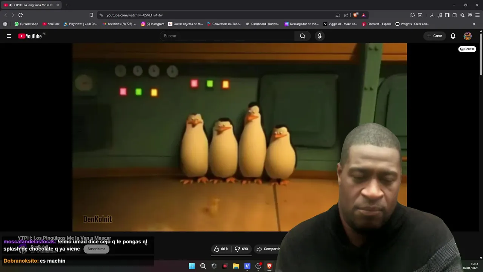
Task: Open the Recibidos Gmail bookmark
Action: click(x=120, y=24)
